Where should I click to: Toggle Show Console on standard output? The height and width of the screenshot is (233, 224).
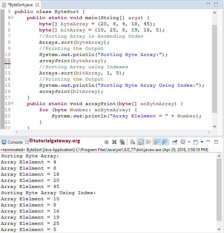pyautogui.click(x=156, y=142)
